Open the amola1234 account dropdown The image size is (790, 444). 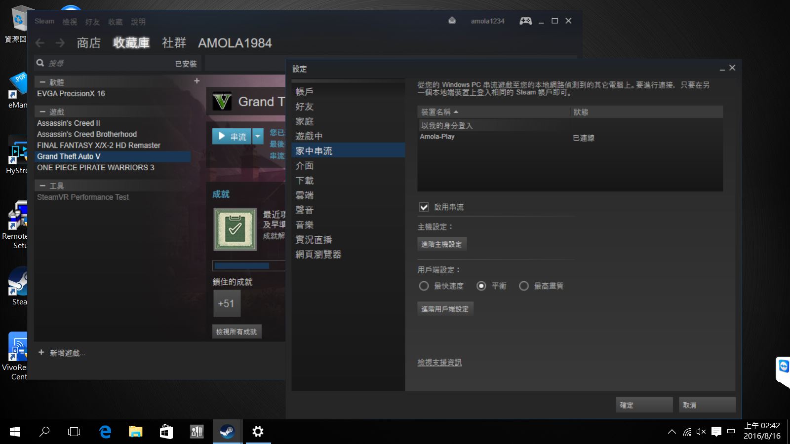coord(487,21)
